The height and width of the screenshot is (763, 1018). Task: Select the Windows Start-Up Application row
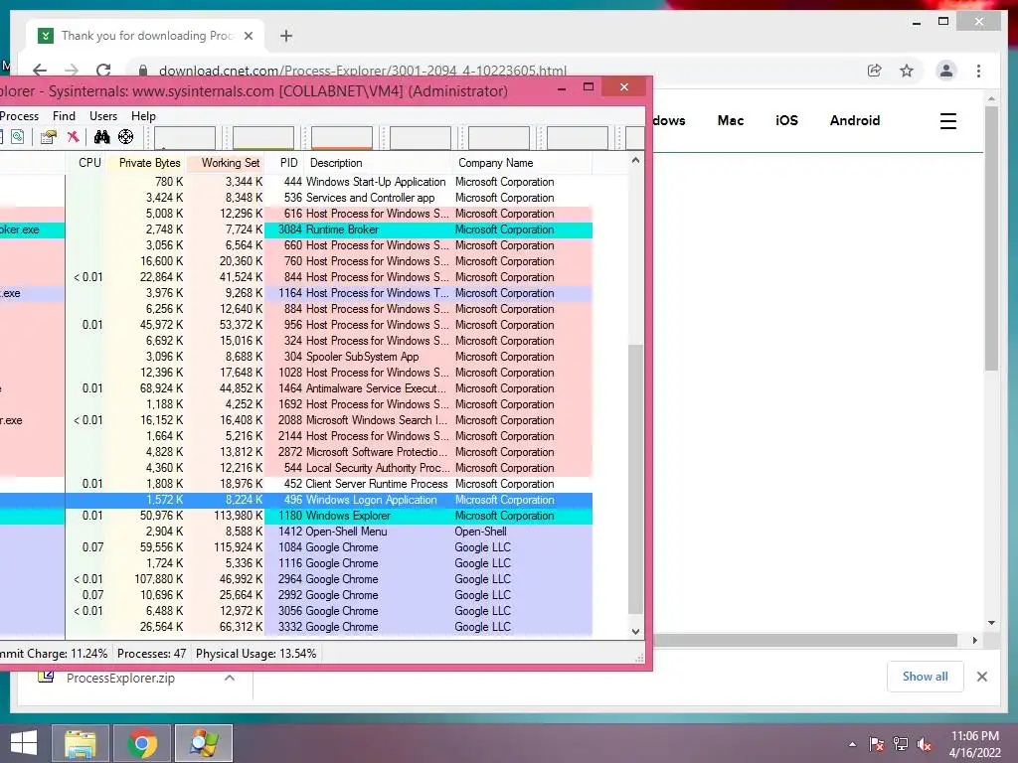[x=296, y=182]
